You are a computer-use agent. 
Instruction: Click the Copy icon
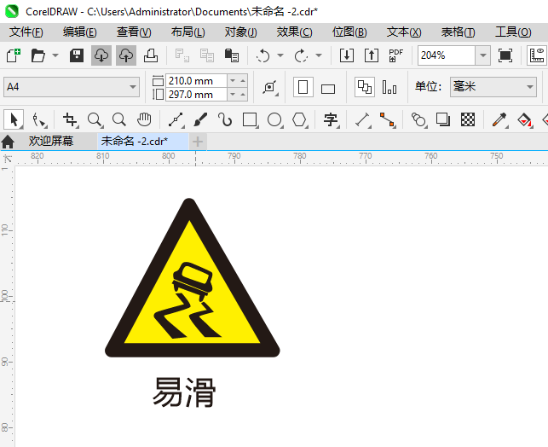tap(207, 55)
